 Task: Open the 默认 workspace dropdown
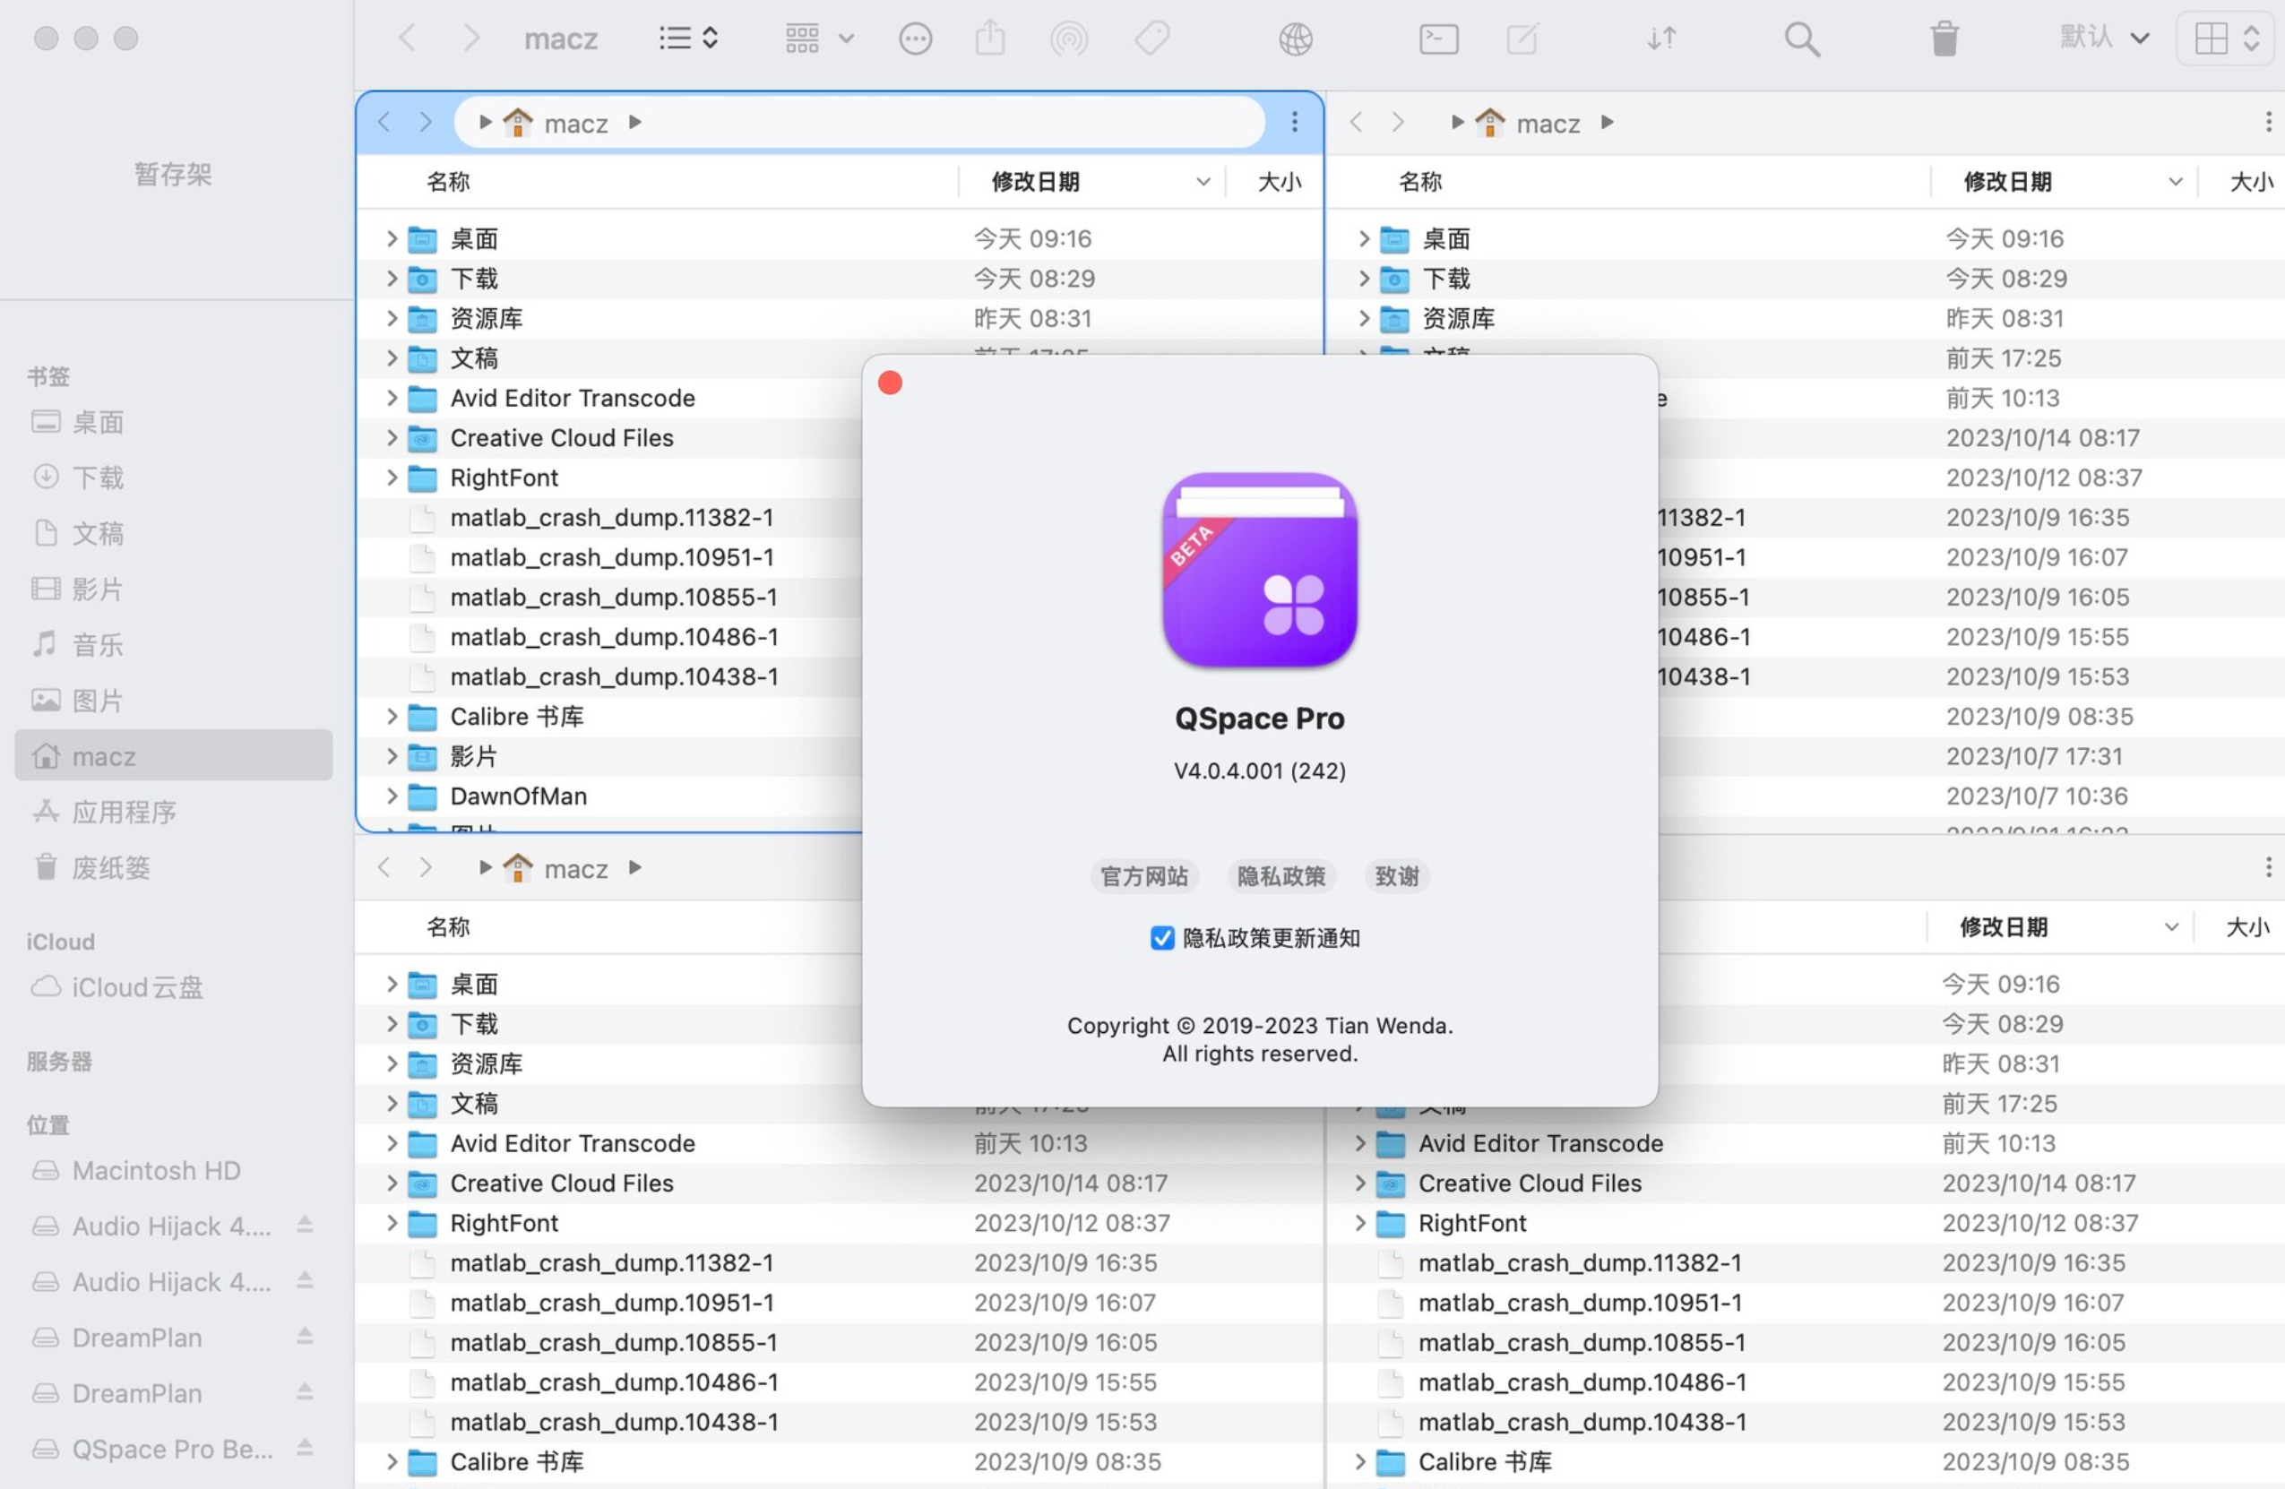(2105, 38)
